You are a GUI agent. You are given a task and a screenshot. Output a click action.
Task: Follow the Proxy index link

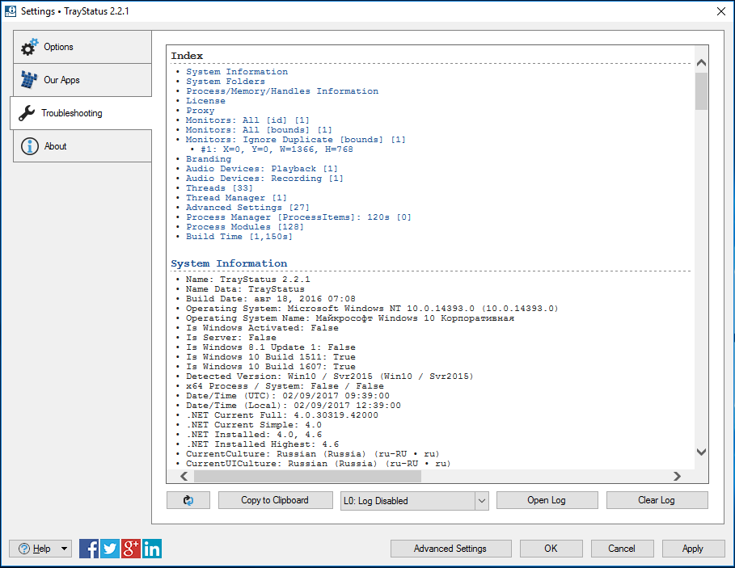click(x=201, y=111)
